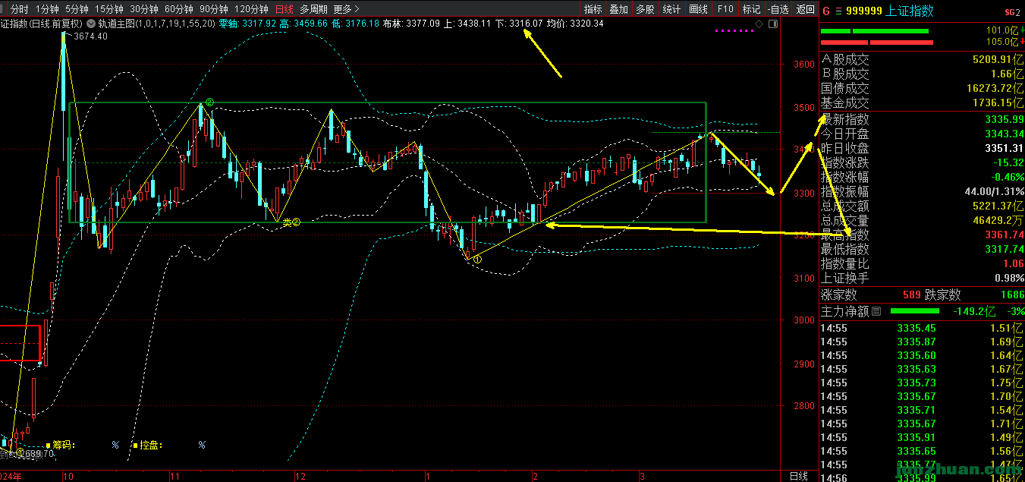
Task: Click the 最低指数 value 3317.74
Action: tap(1004, 249)
